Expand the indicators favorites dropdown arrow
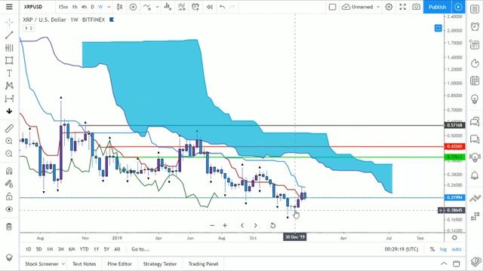This screenshot has height=271, width=483. (158, 7)
